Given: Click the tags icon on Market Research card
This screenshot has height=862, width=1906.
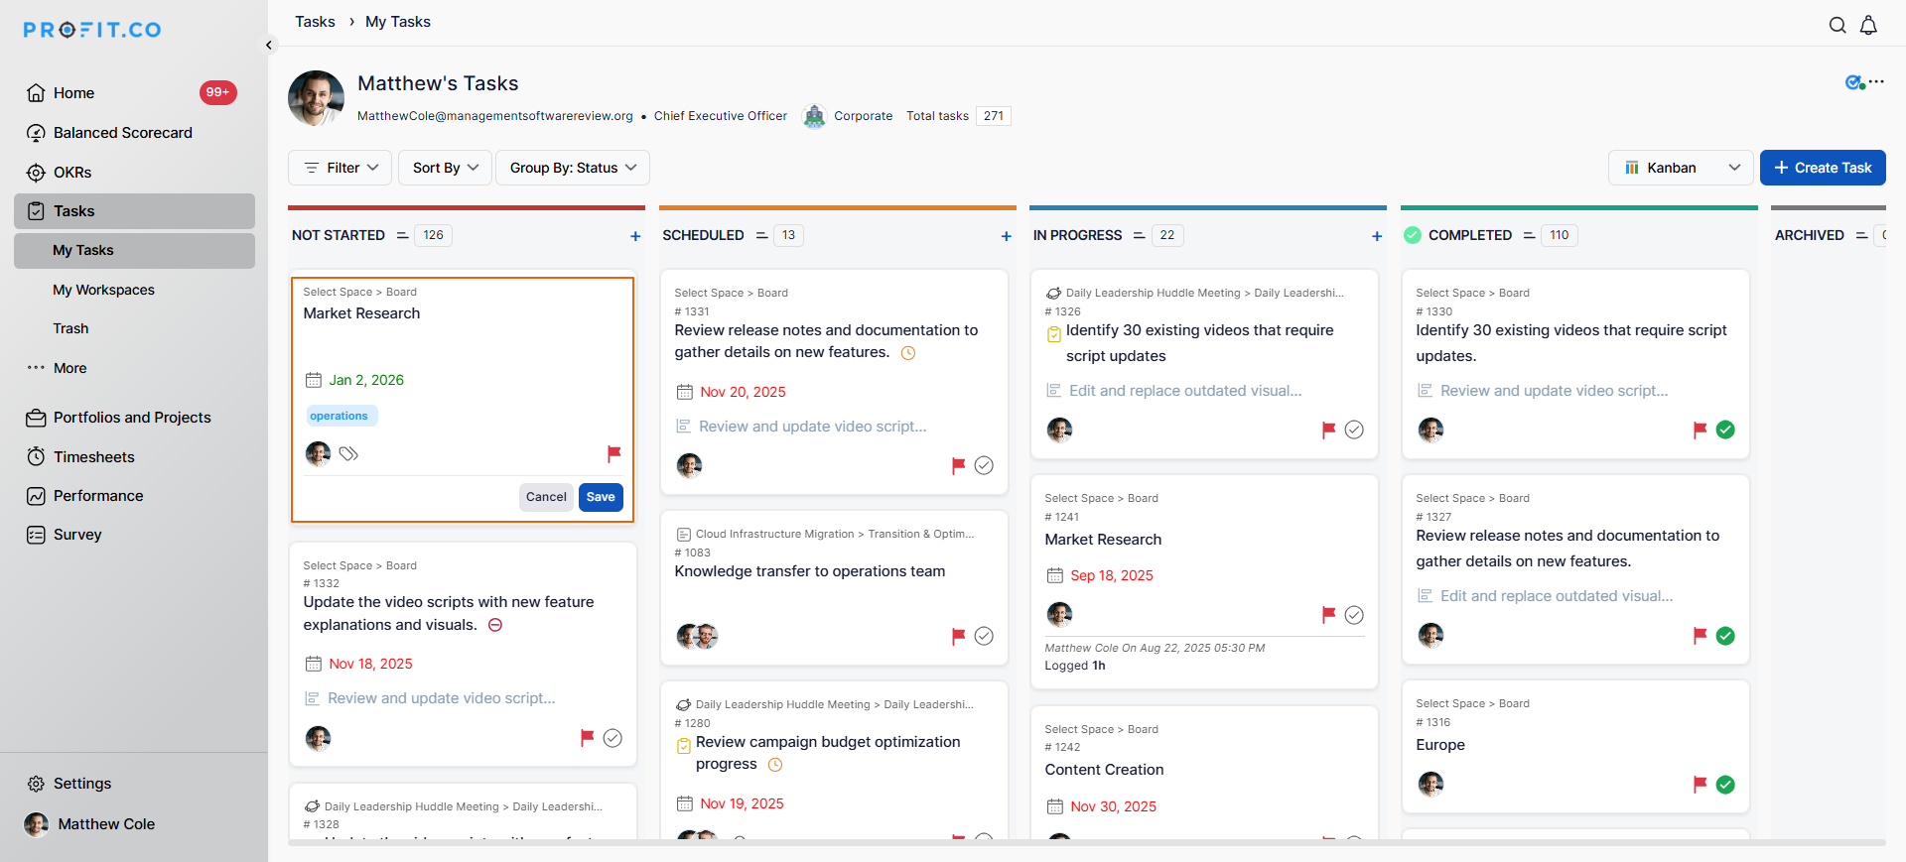Looking at the screenshot, I should [348, 454].
